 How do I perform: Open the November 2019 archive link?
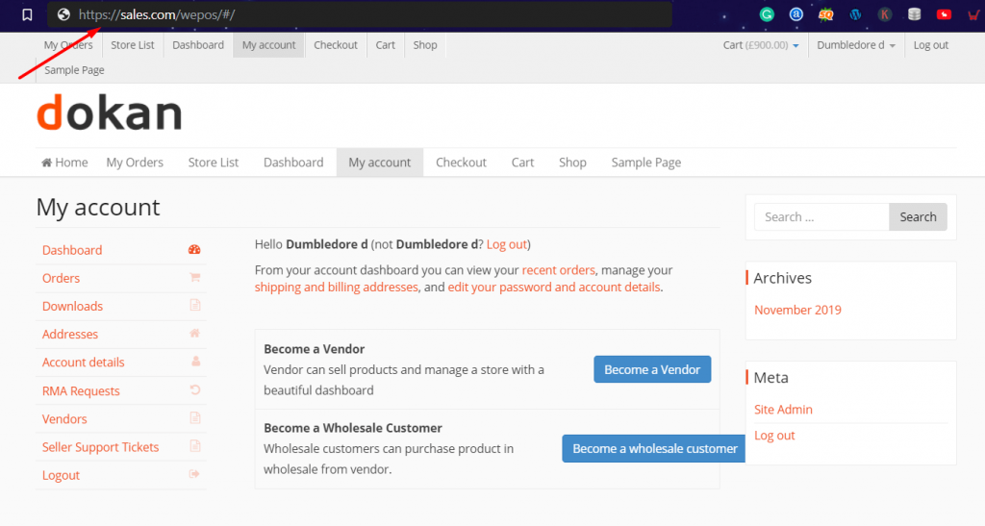pos(797,310)
